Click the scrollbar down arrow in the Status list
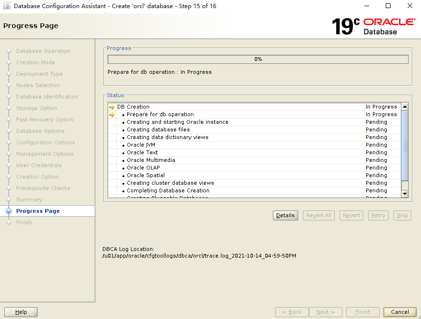Screen dimensions: 421x319 coord(405,193)
